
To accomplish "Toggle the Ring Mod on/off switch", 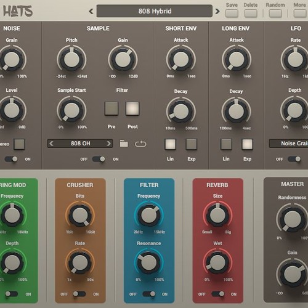I will [11, 294].
